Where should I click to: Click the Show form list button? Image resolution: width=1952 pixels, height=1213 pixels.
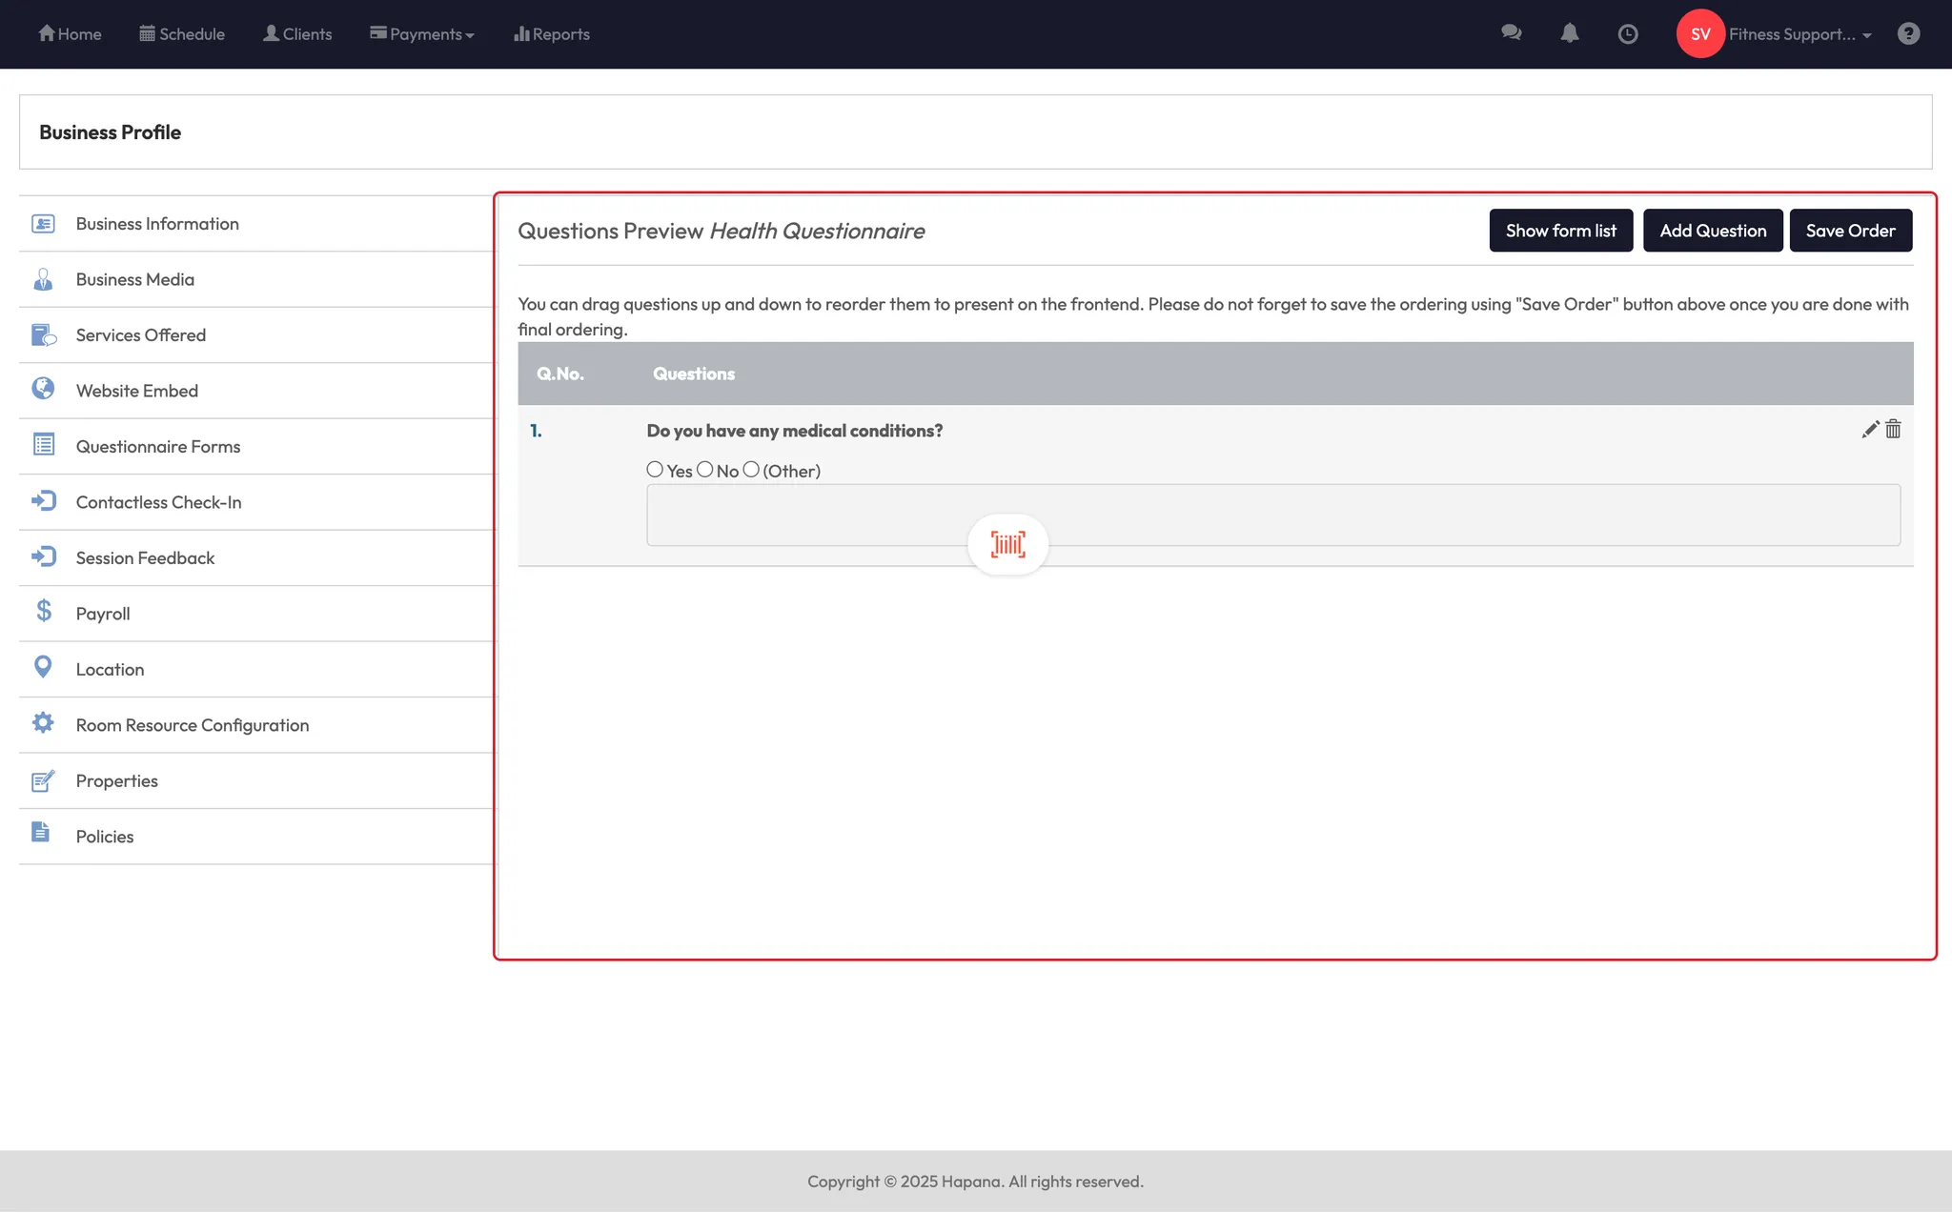(1560, 231)
